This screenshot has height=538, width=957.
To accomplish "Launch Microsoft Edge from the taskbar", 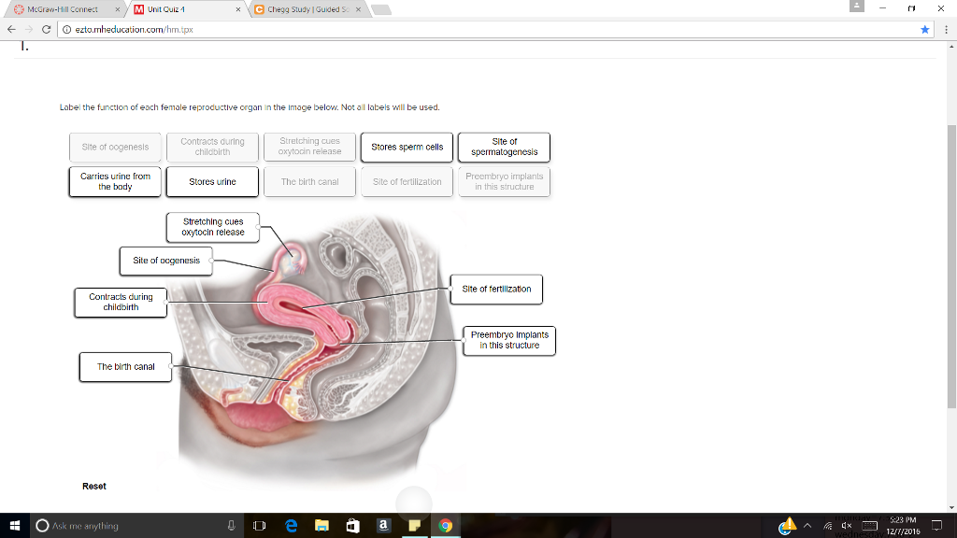I will coord(291,525).
